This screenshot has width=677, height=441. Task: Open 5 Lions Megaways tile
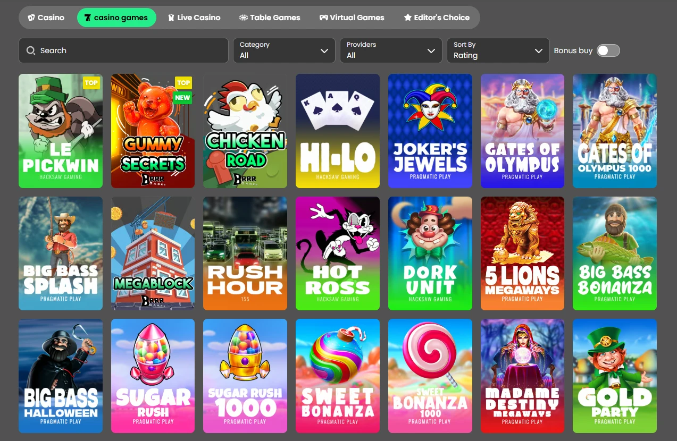(523, 253)
